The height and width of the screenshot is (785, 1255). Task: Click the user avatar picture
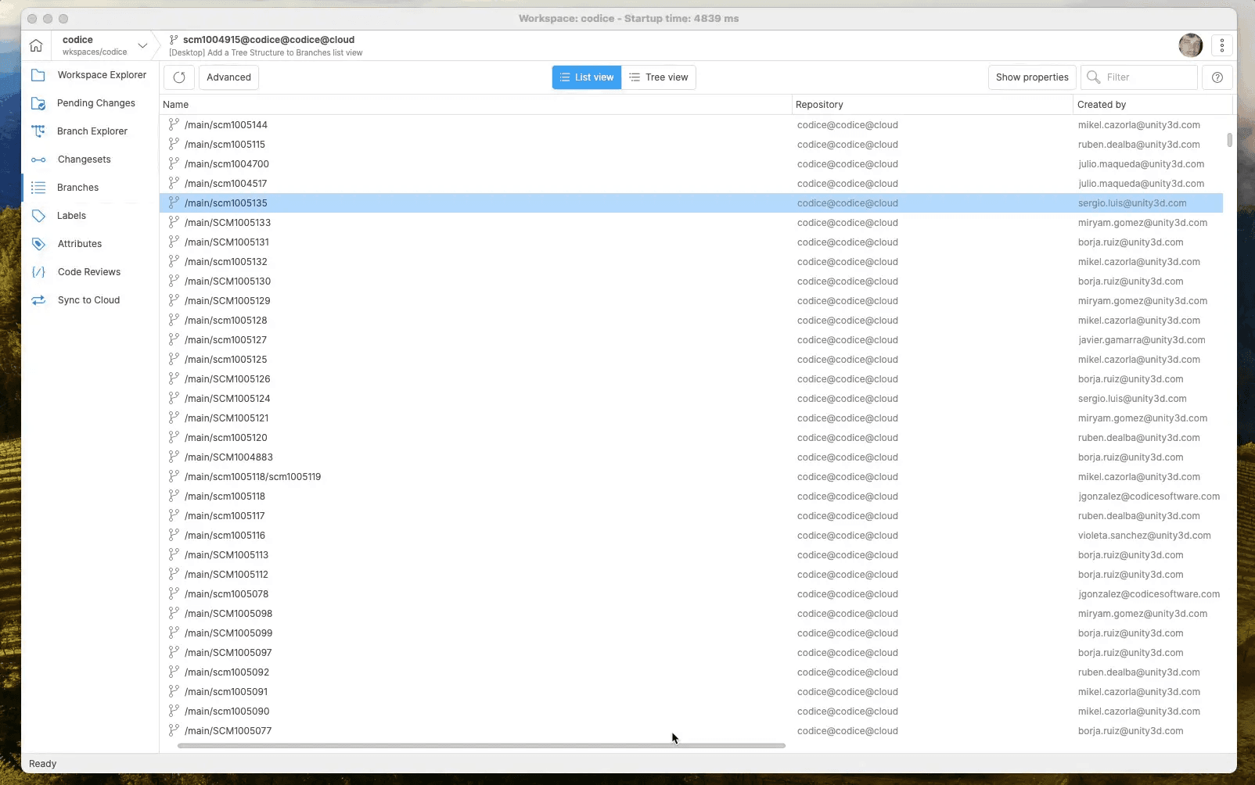point(1190,45)
